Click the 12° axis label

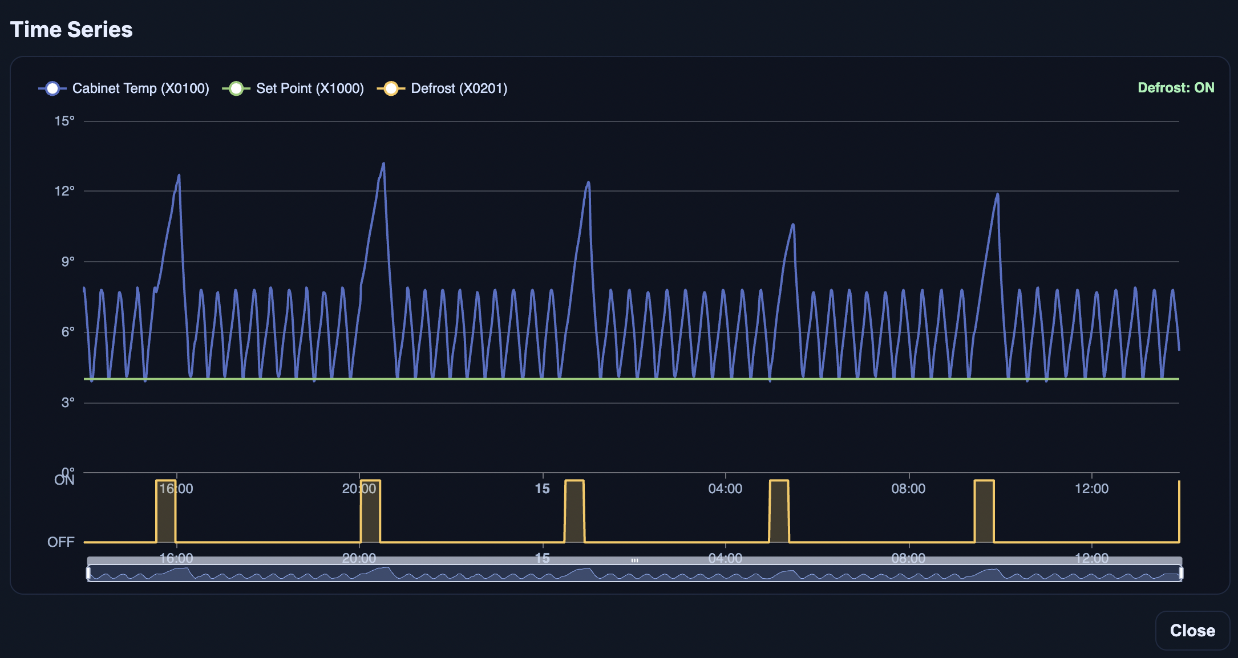point(64,190)
